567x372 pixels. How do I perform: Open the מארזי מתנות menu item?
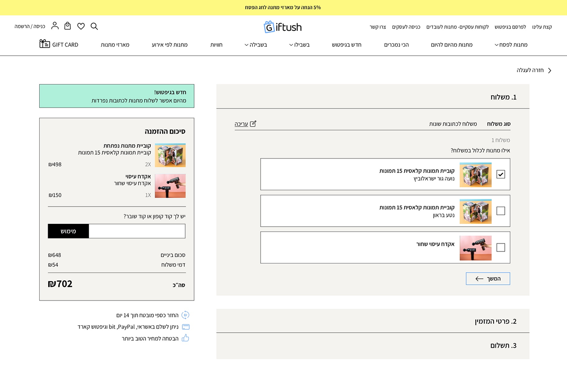pos(115,45)
